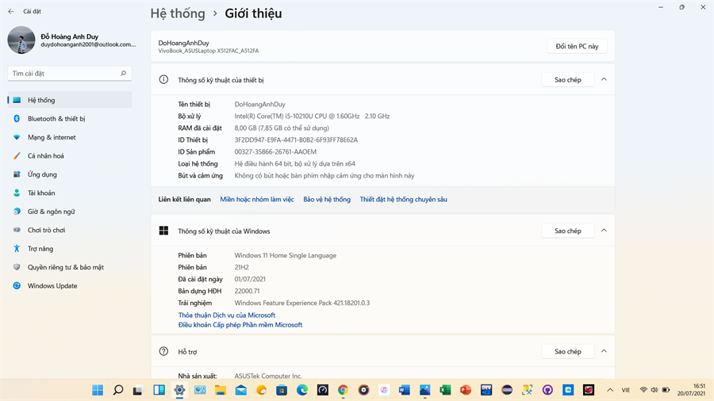The image size is (714, 401).
Task: Select processor value Intel Core i5-10210U
Action: pyautogui.click(x=312, y=116)
